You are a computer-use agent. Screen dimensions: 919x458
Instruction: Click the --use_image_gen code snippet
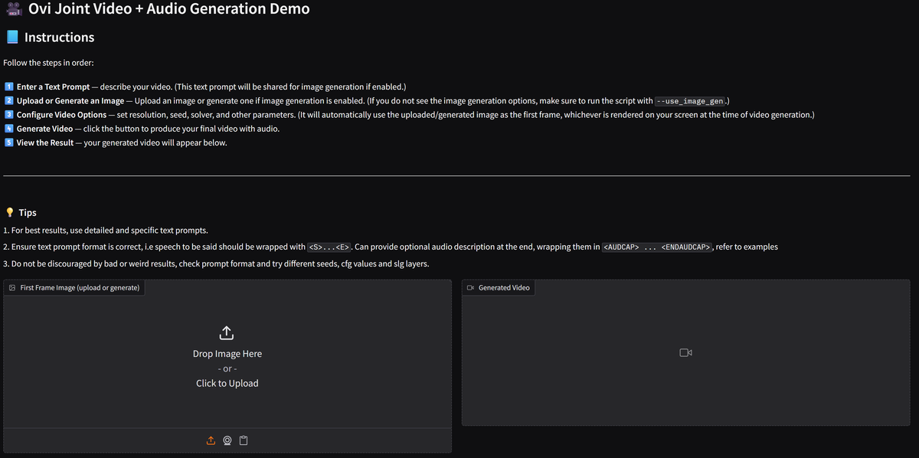tap(691, 101)
